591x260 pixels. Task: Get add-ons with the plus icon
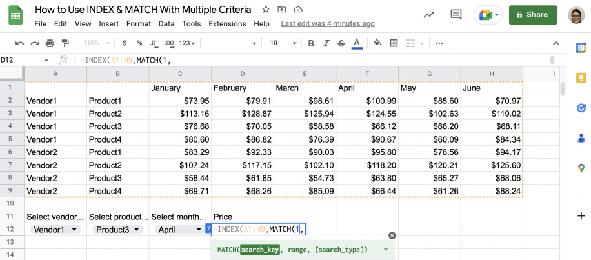coord(581,216)
